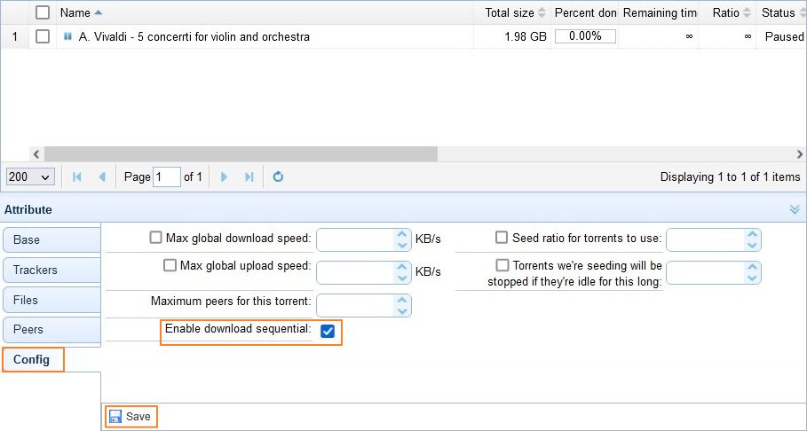807x431 pixels.
Task: Sort torrents by the Name column header
Action: (75, 13)
